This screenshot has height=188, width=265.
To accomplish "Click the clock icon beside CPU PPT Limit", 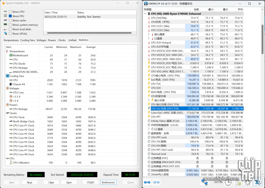I will 149,137.
